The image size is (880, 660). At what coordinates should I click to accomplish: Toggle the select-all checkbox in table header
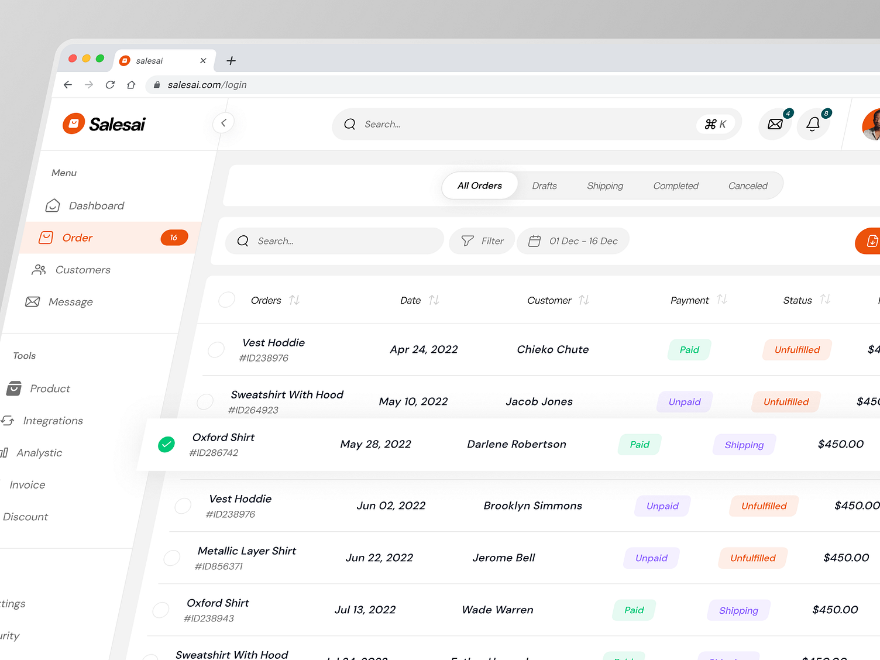(x=226, y=300)
